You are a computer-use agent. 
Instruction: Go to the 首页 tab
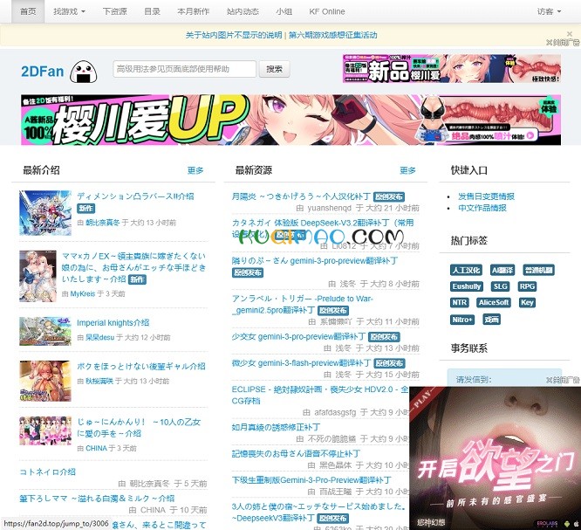tap(28, 11)
